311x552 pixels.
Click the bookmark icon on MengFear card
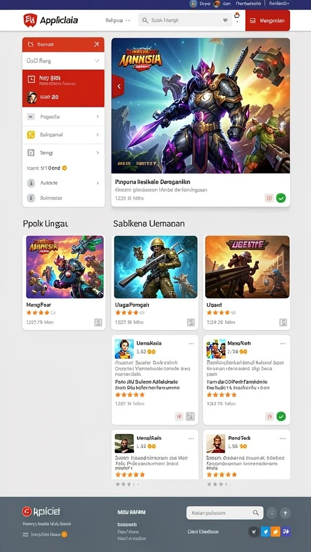98,322
